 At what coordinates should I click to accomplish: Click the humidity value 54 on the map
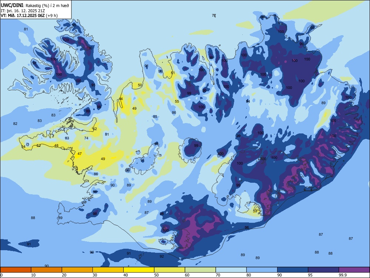coord(23,147)
